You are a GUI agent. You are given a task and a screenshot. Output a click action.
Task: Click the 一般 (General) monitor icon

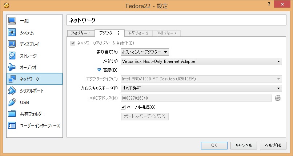pos(12,21)
